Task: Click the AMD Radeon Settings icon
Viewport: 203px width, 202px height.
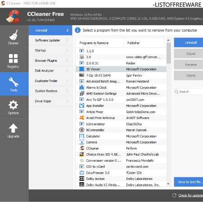Action: [82, 93]
